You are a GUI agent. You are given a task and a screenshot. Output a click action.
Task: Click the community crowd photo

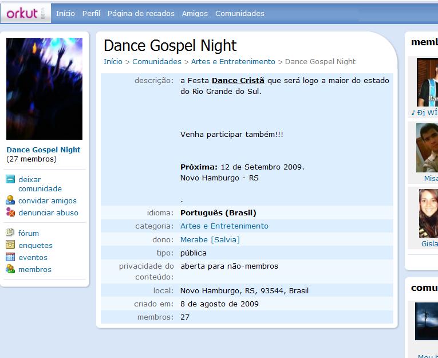pos(44,89)
